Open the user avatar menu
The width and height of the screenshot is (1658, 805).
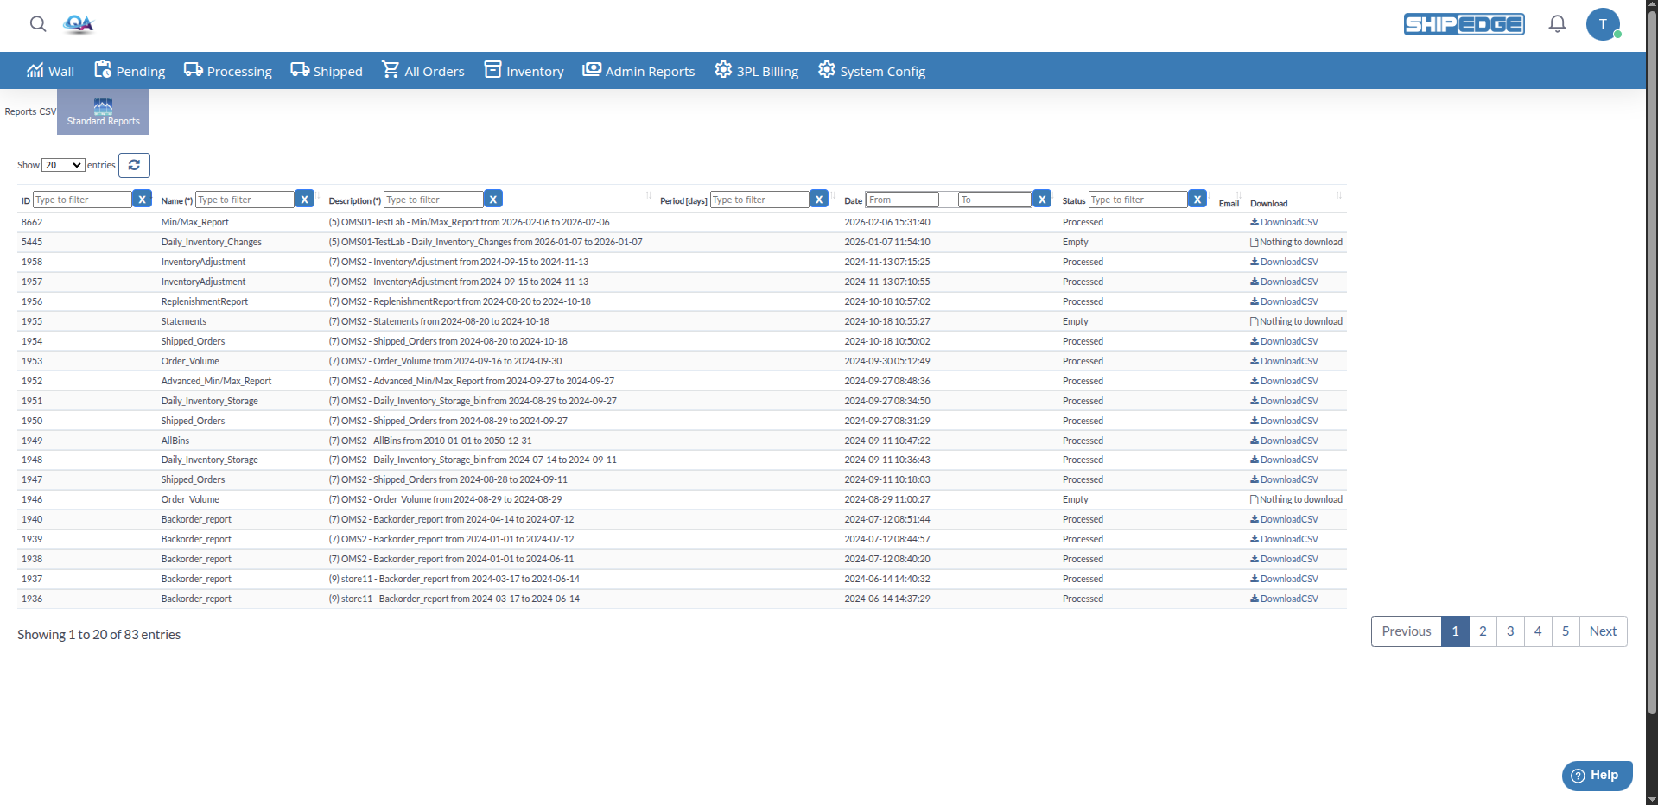coord(1604,24)
